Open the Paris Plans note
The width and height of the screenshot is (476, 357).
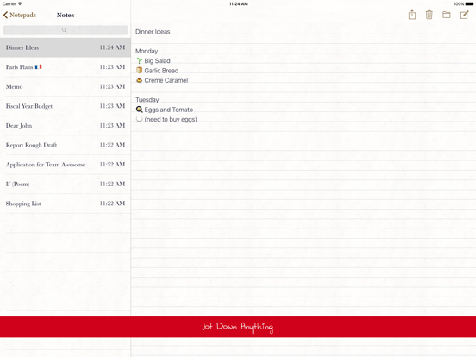coord(66,67)
